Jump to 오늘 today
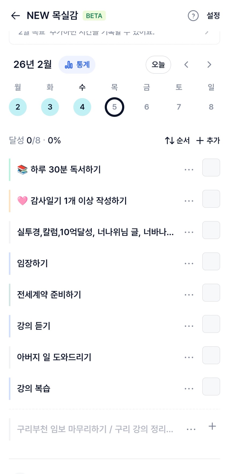The height and width of the screenshot is (474, 229). tap(158, 65)
